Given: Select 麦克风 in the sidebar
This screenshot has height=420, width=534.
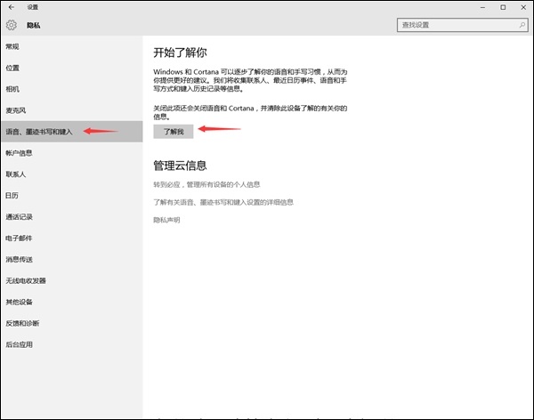Looking at the screenshot, I should (x=15, y=110).
